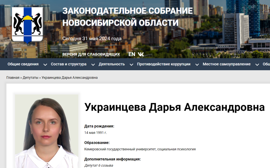Click the site title ЗАКОНОДАТЕЛЬНОЕ СОБРАНИЕ НОВОСИБИРСКОЙ ОБЛАСТИ
Image resolution: width=270 pixels, height=168 pixels.
128,17
